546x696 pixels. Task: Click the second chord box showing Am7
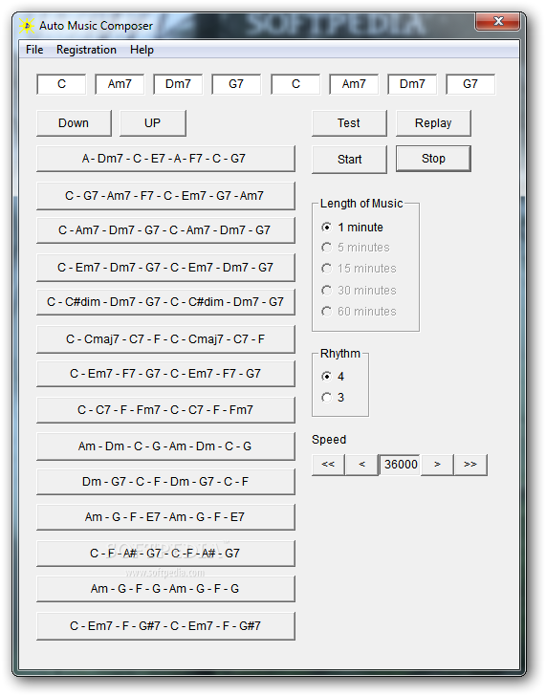tap(120, 84)
